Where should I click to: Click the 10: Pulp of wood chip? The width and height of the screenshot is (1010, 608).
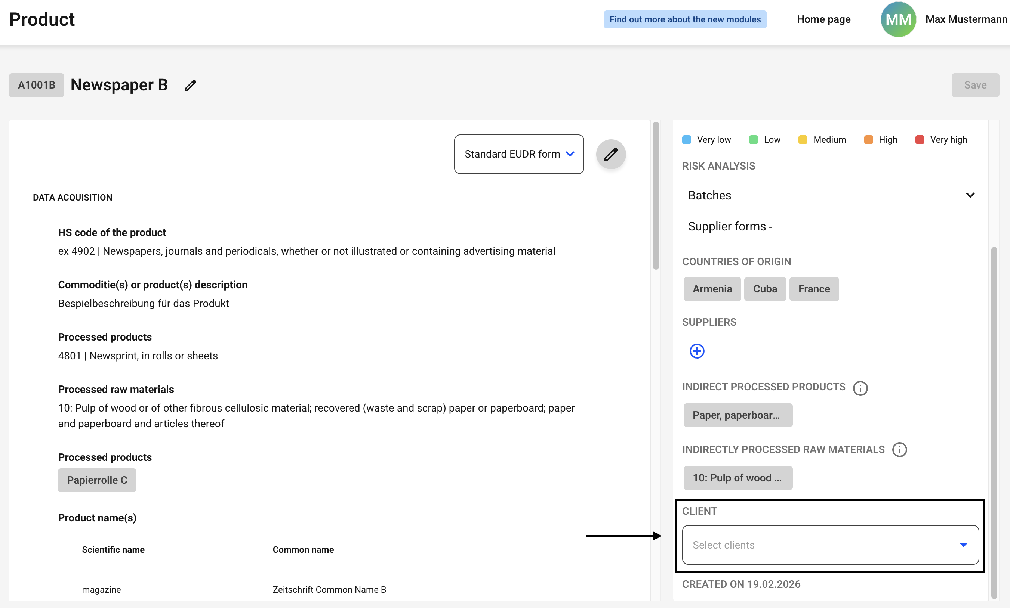point(738,478)
